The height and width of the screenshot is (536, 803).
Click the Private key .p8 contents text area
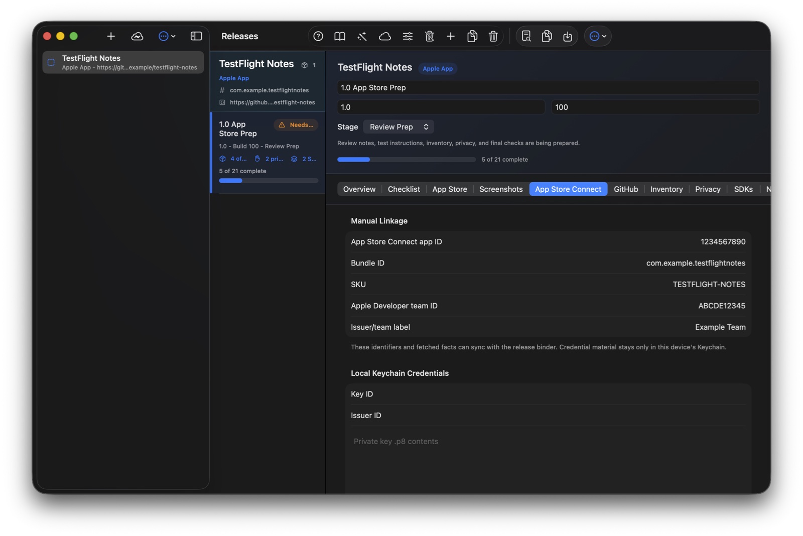click(x=548, y=460)
